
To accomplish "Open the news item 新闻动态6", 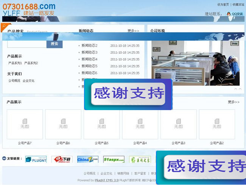I will pos(89,73).
